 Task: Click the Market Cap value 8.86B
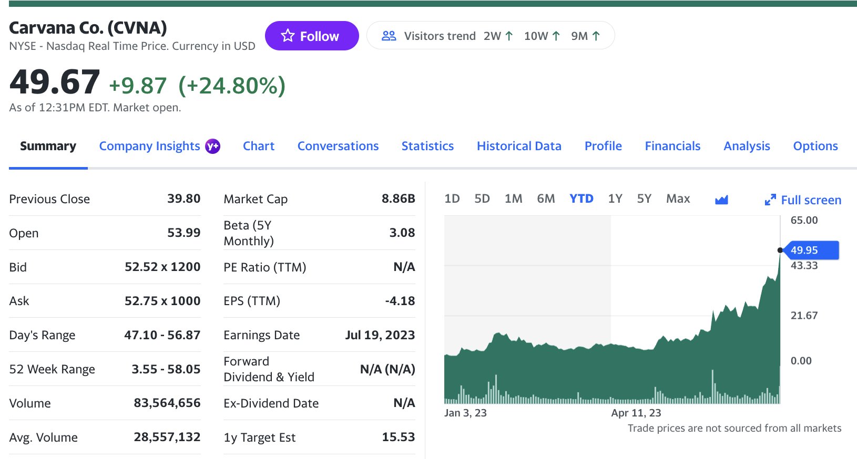tap(399, 199)
